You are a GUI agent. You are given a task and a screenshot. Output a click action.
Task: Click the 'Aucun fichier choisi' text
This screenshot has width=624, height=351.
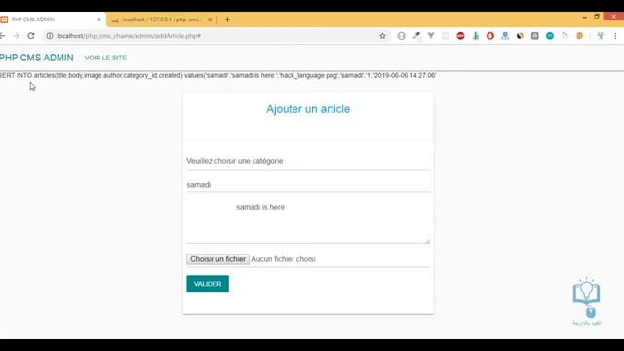[x=283, y=259]
